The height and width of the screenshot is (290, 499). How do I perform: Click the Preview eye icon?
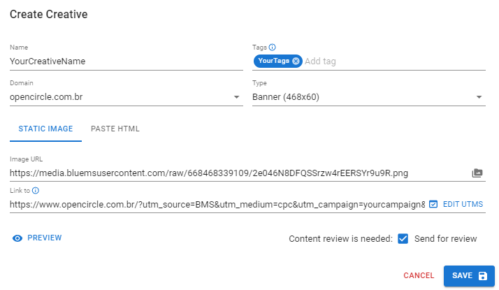pyautogui.click(x=17, y=238)
